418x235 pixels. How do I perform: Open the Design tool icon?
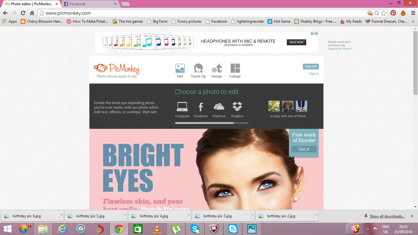[x=217, y=69]
